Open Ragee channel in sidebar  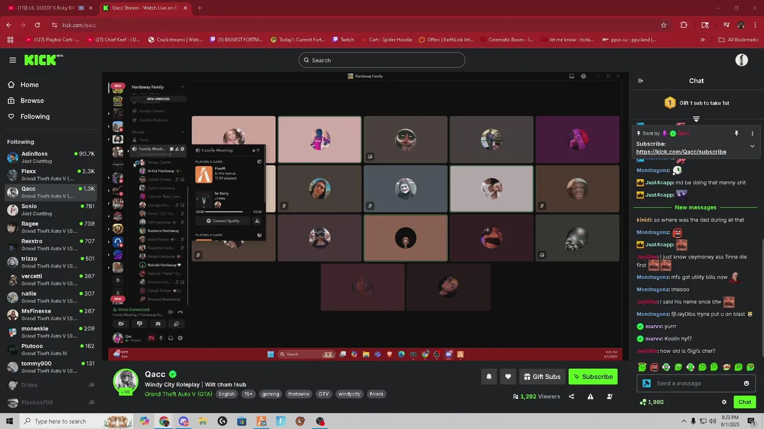51,227
